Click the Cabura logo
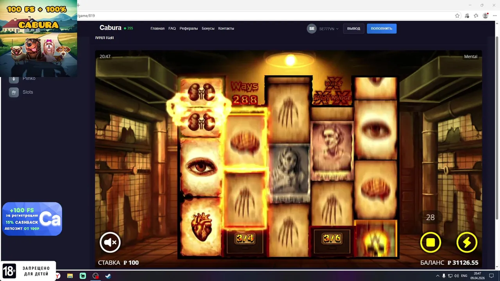 click(x=111, y=28)
